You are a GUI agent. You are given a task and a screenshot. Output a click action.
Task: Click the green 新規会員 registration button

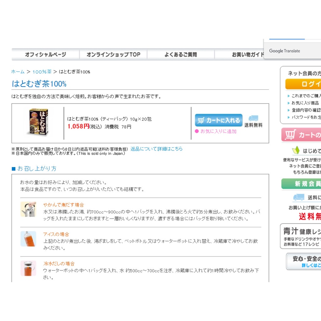tap(302, 184)
